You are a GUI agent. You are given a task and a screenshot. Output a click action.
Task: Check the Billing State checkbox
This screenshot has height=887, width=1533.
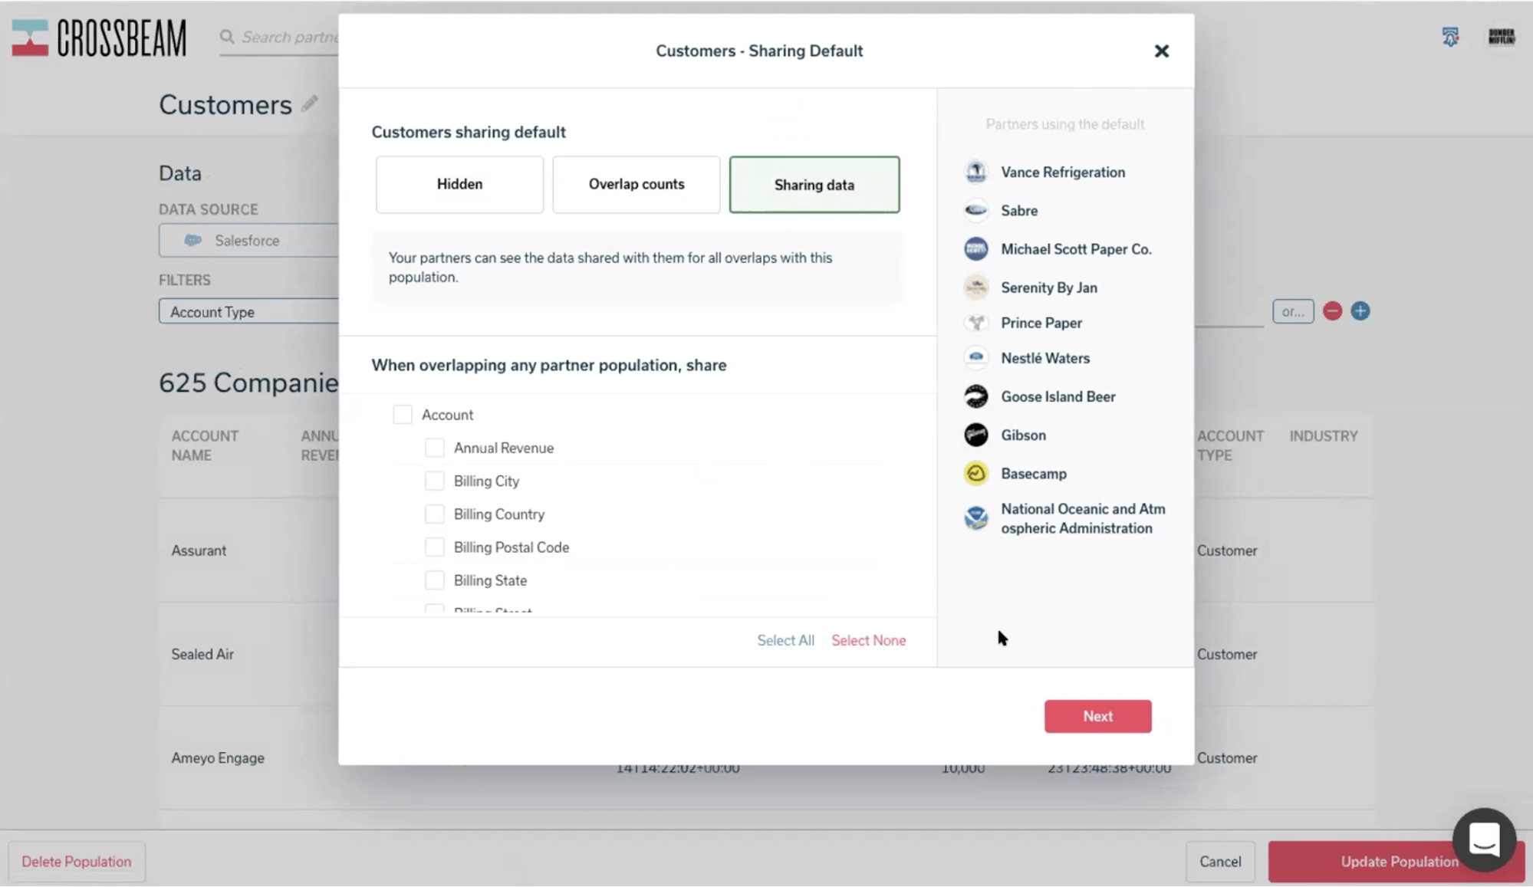tap(434, 580)
